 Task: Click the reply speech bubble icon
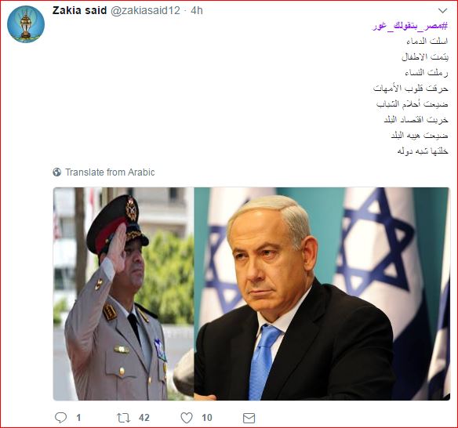[60, 418]
